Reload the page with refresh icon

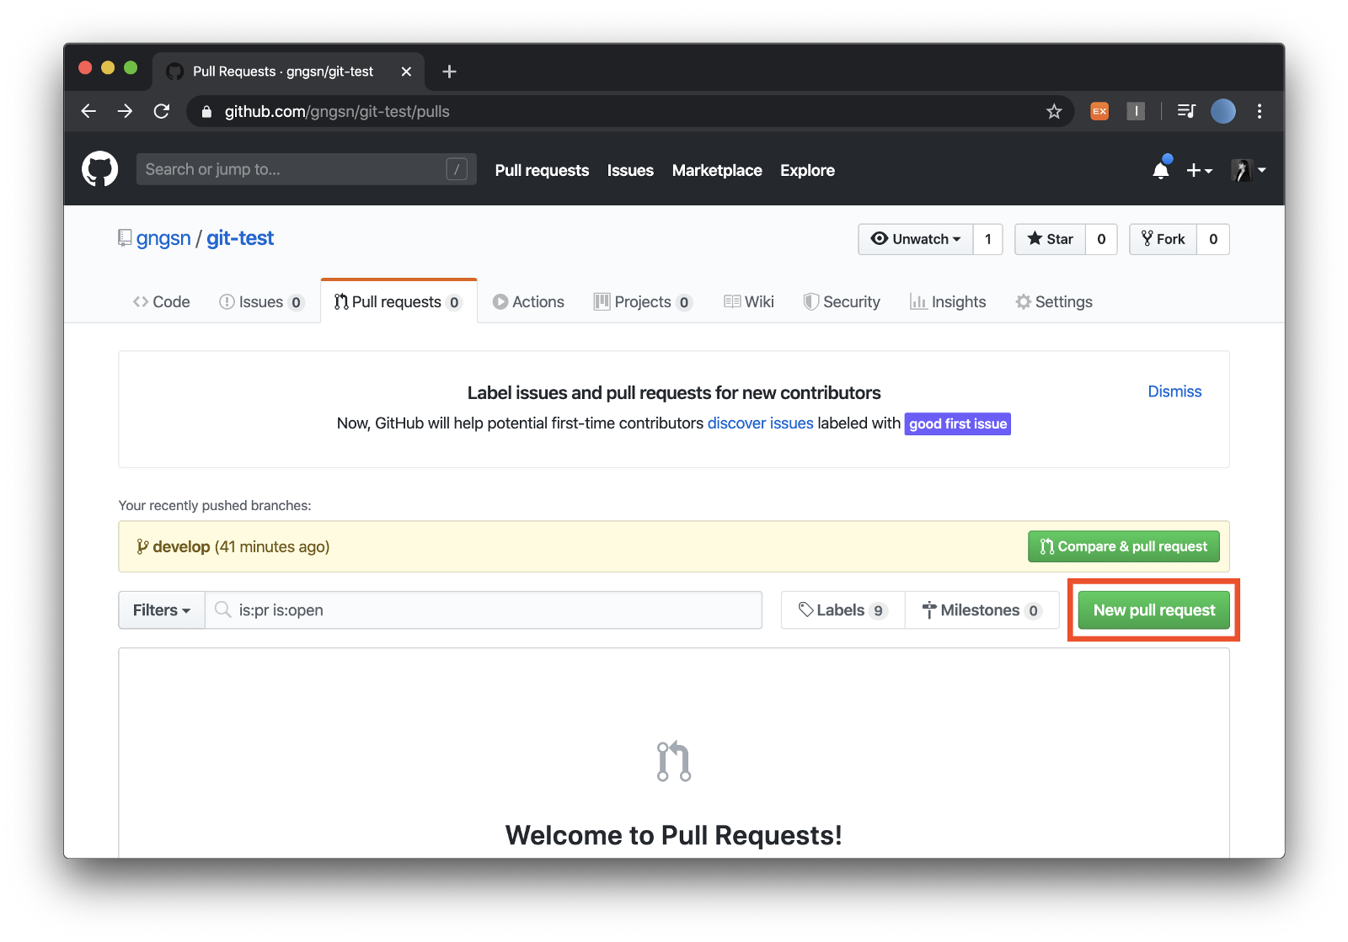tap(162, 111)
